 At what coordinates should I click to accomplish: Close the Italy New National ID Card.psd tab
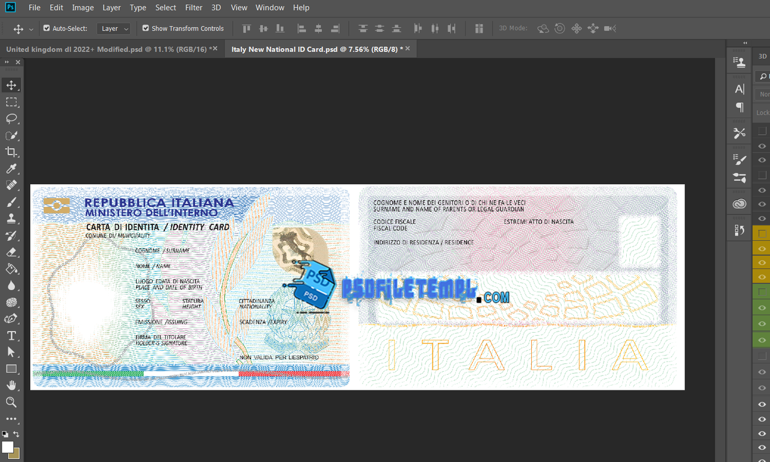pyautogui.click(x=408, y=49)
